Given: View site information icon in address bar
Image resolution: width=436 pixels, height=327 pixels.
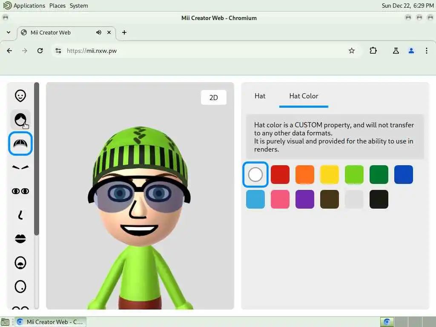Looking at the screenshot, I should coord(58,51).
